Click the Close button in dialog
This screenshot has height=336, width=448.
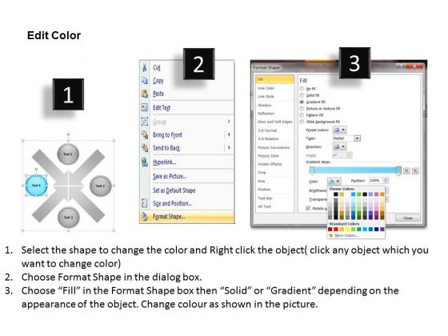coord(408,218)
